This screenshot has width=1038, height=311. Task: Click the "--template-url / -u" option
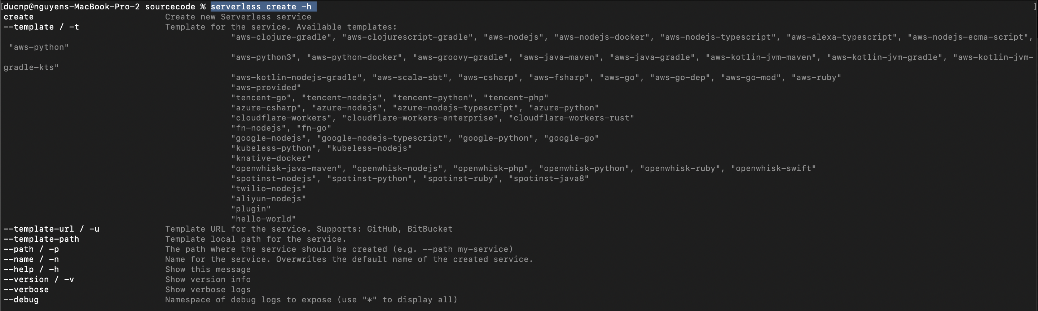[51, 229]
